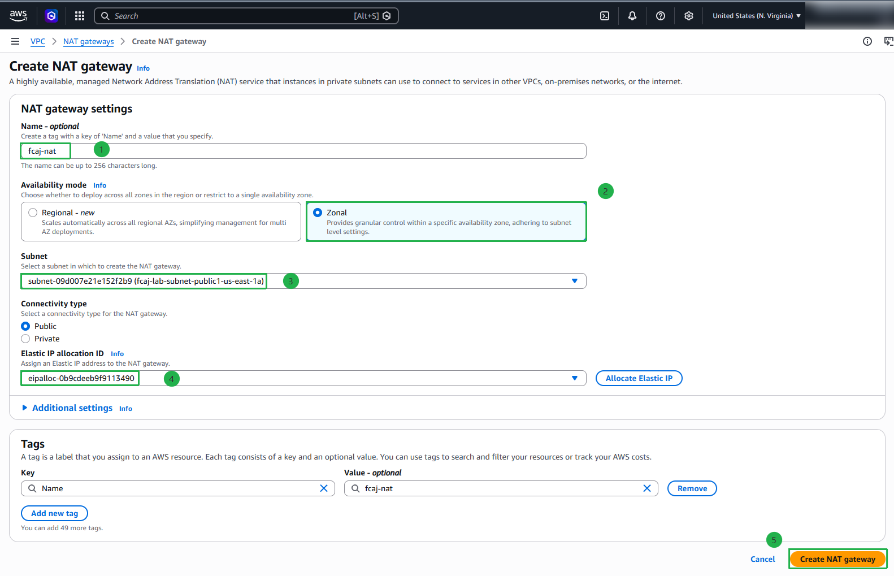The width and height of the screenshot is (894, 576).
Task: Toggle the hamburger side navigation menu
Action: (x=15, y=41)
